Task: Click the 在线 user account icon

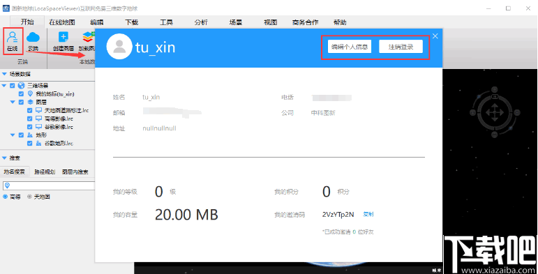Action: [13, 37]
